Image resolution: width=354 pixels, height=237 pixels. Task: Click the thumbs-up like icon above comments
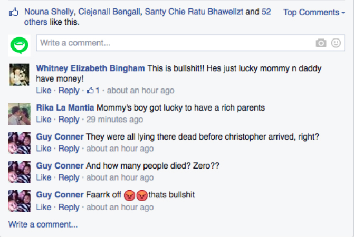click(x=14, y=12)
